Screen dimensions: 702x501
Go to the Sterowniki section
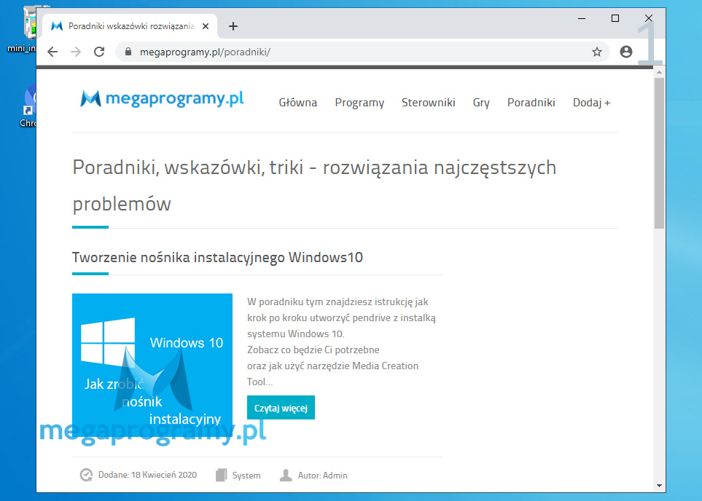coord(429,103)
